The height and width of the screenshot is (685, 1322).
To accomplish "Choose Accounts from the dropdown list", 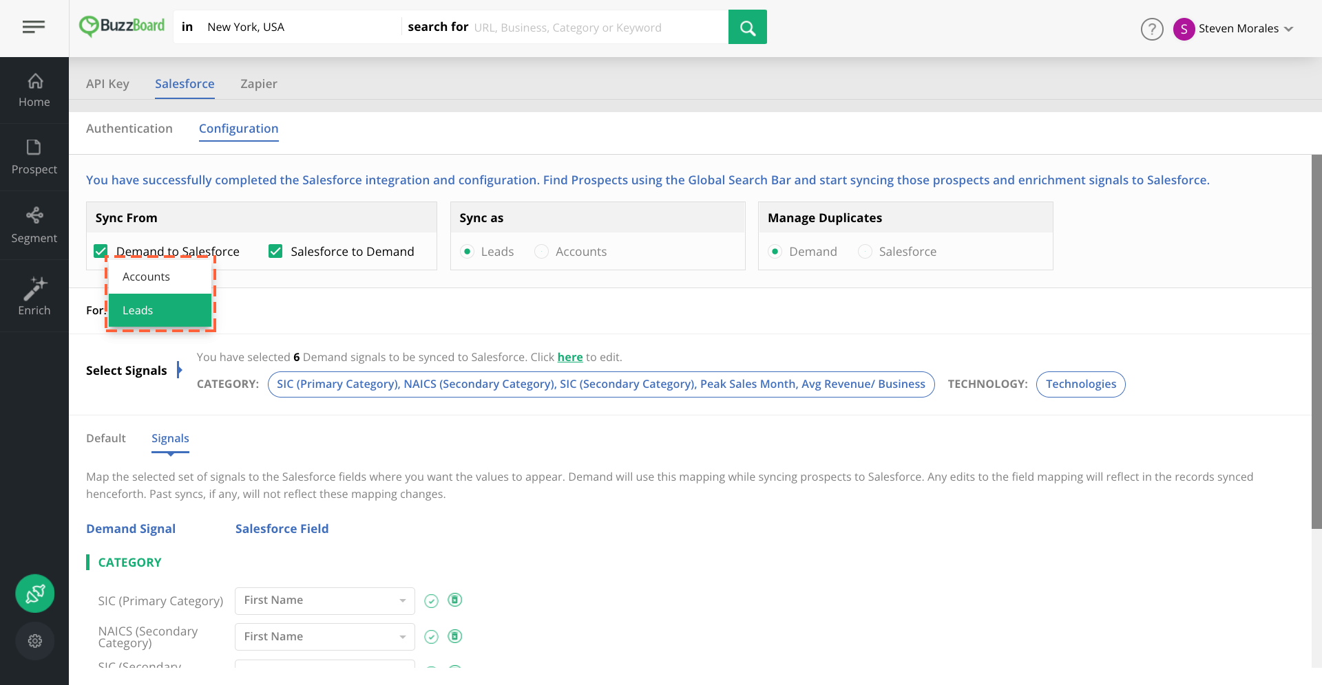I will (x=160, y=276).
